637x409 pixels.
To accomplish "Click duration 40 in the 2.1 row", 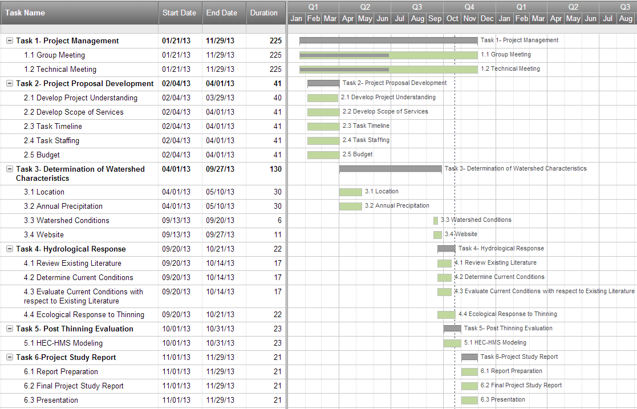I will [278, 98].
